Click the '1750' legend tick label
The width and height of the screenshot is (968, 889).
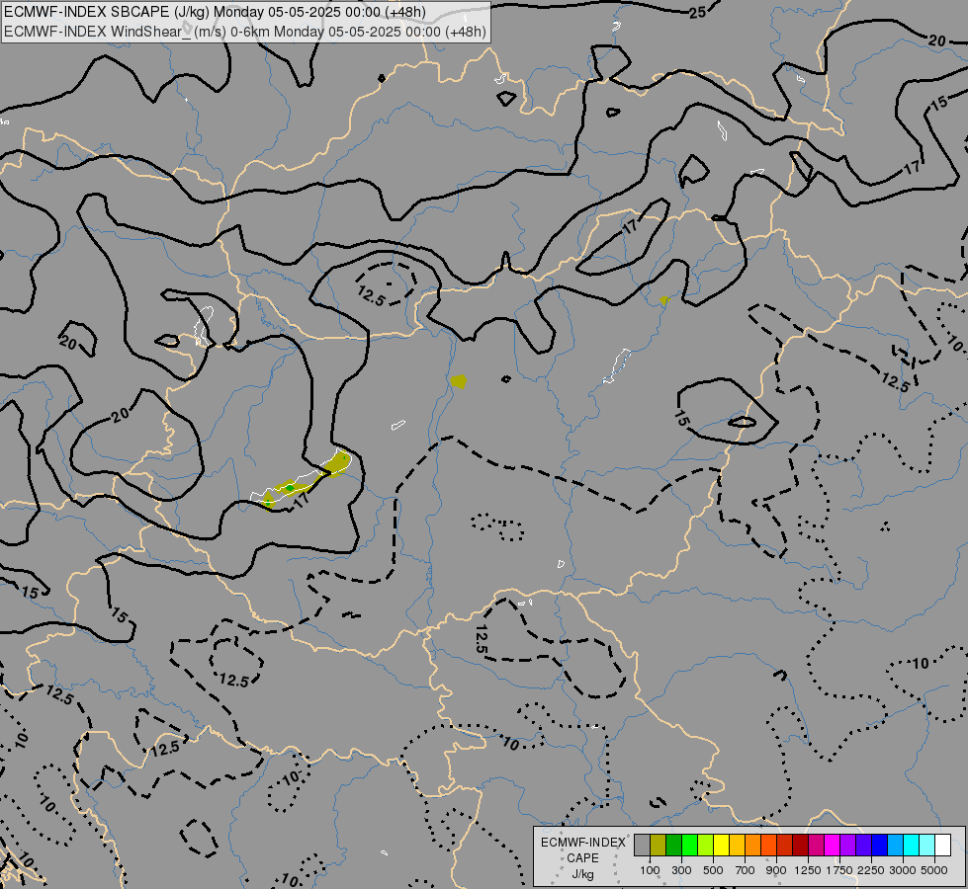pyautogui.click(x=839, y=870)
